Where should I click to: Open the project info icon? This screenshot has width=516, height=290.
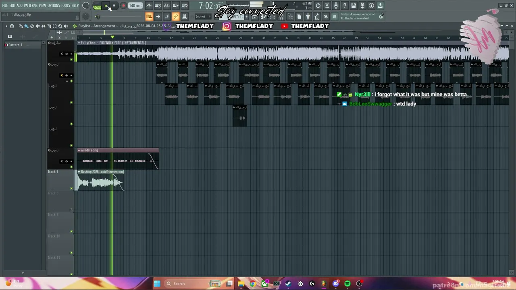(x=371, y=6)
